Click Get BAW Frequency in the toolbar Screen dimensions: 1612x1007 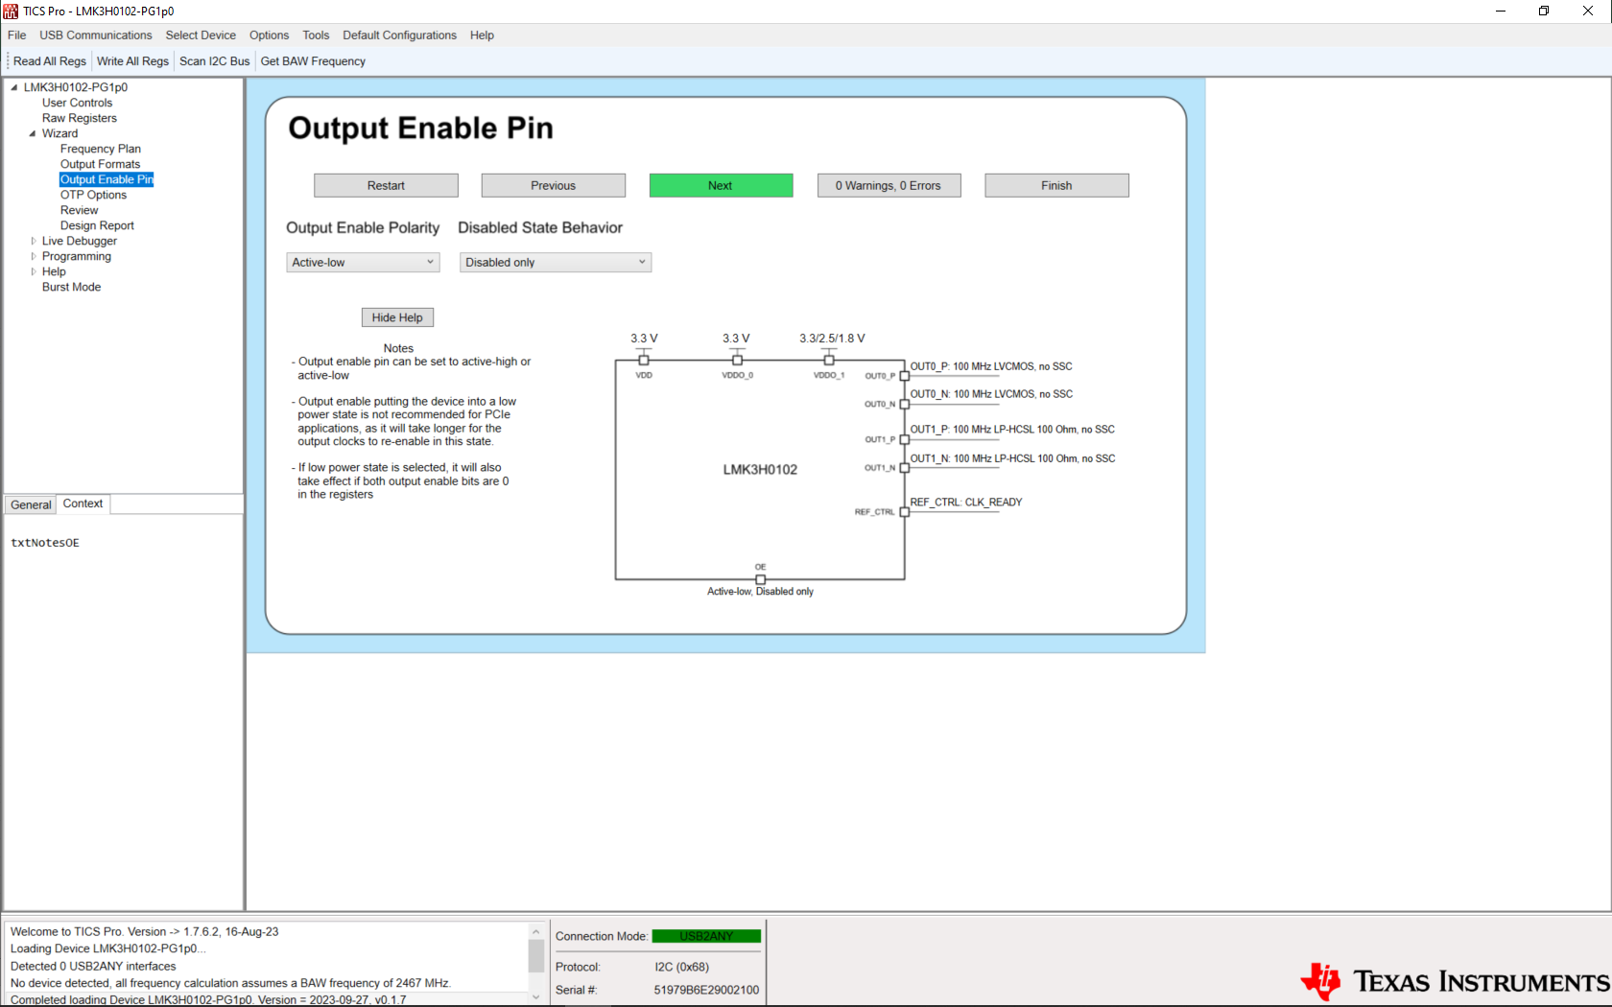pyautogui.click(x=312, y=60)
